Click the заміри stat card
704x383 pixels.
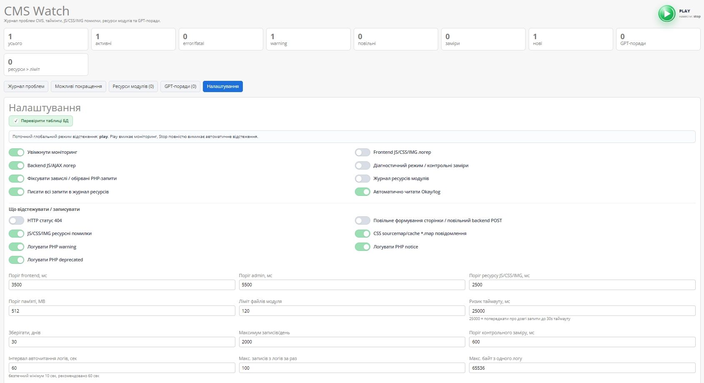click(x=483, y=39)
